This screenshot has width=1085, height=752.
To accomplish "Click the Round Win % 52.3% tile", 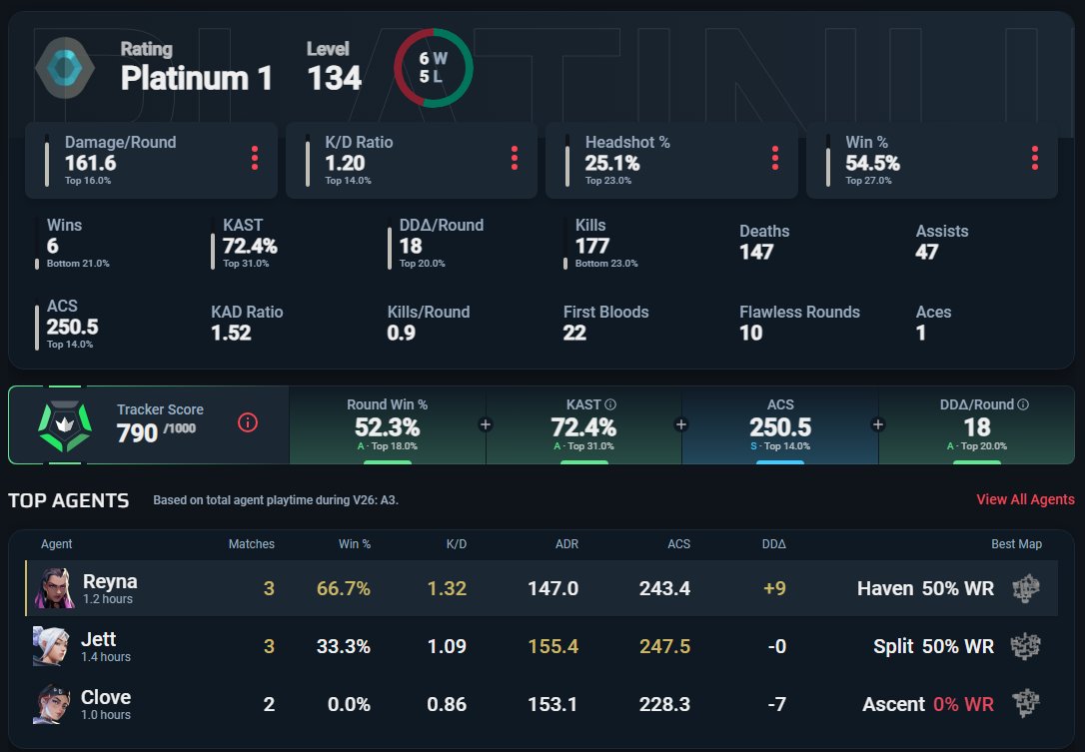I will [x=388, y=424].
